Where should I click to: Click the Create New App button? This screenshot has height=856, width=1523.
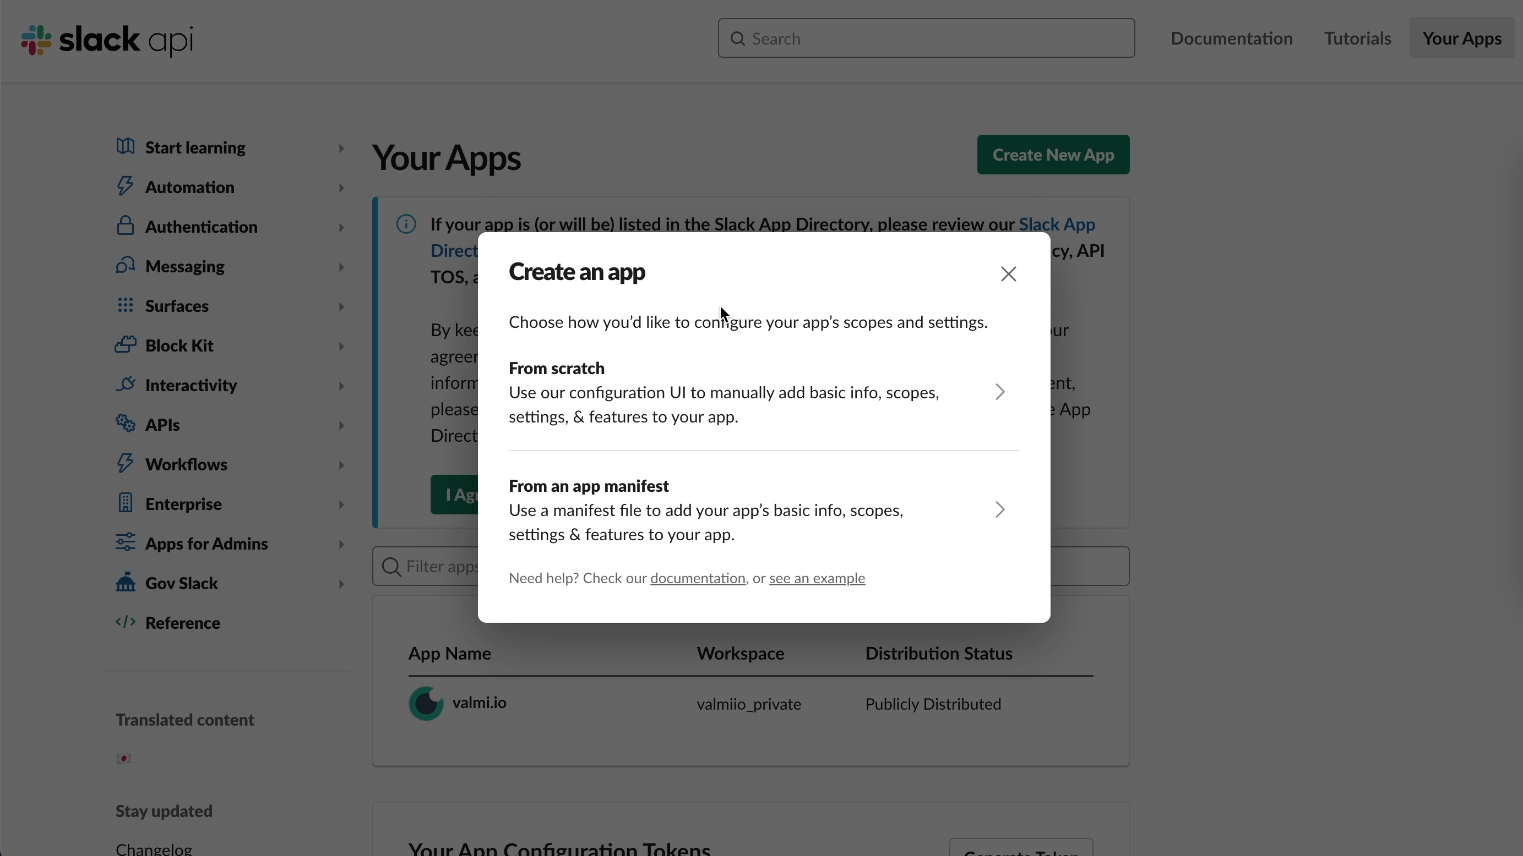point(1053,154)
